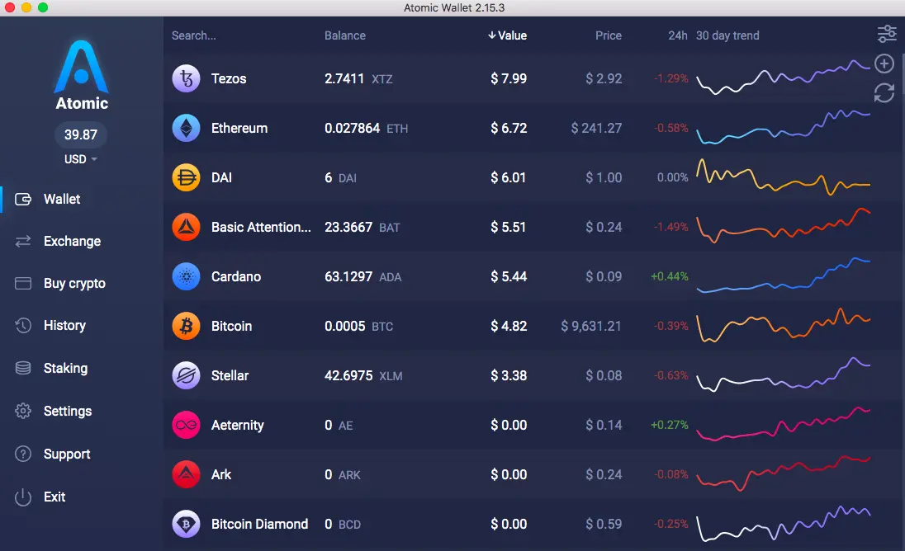Open the Bitcoin 30 day trend chart

784,326
